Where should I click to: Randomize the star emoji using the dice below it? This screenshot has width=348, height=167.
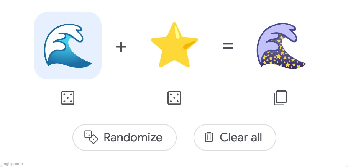[174, 98]
